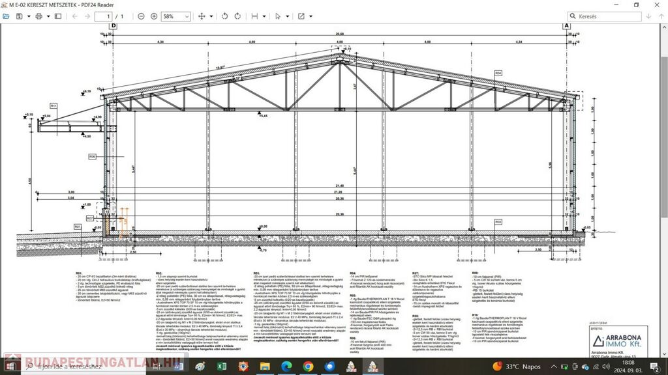
Task: Launch Excel from the taskbar
Action: 221,367
